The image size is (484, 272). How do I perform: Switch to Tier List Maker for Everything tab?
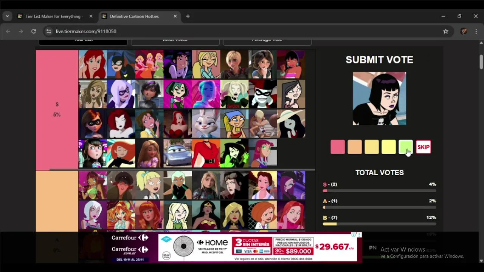[56, 16]
